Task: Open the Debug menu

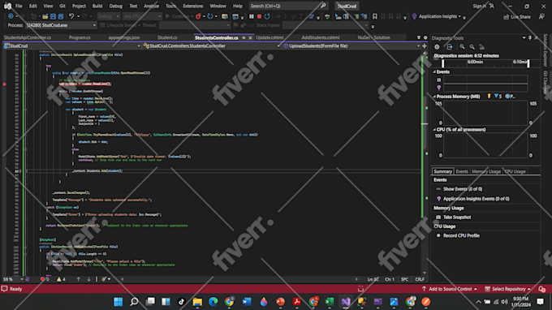Action: pos(116,6)
